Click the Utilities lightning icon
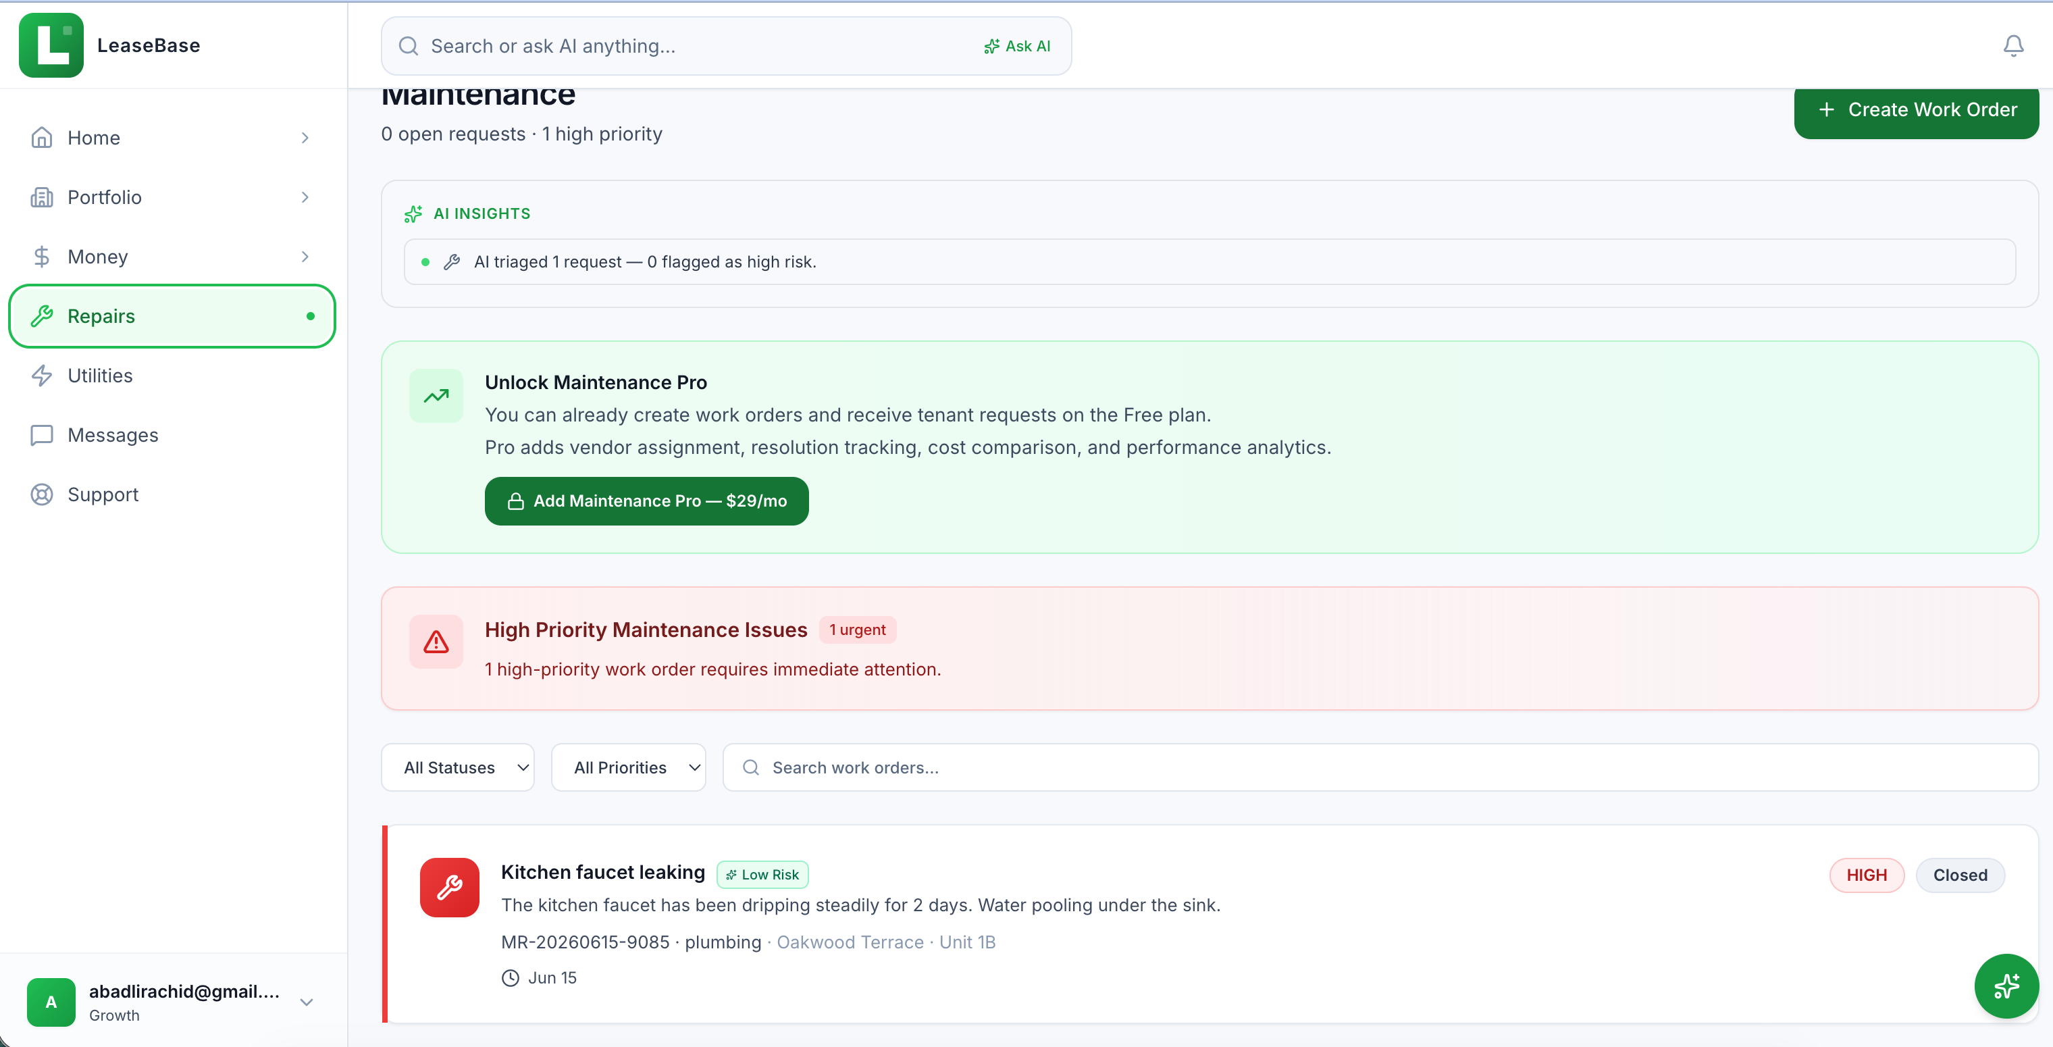This screenshot has width=2053, height=1047. (x=41, y=376)
